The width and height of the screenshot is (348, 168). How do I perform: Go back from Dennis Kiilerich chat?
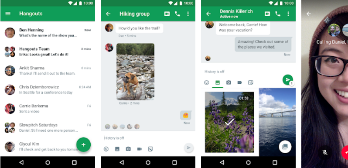(x=208, y=14)
